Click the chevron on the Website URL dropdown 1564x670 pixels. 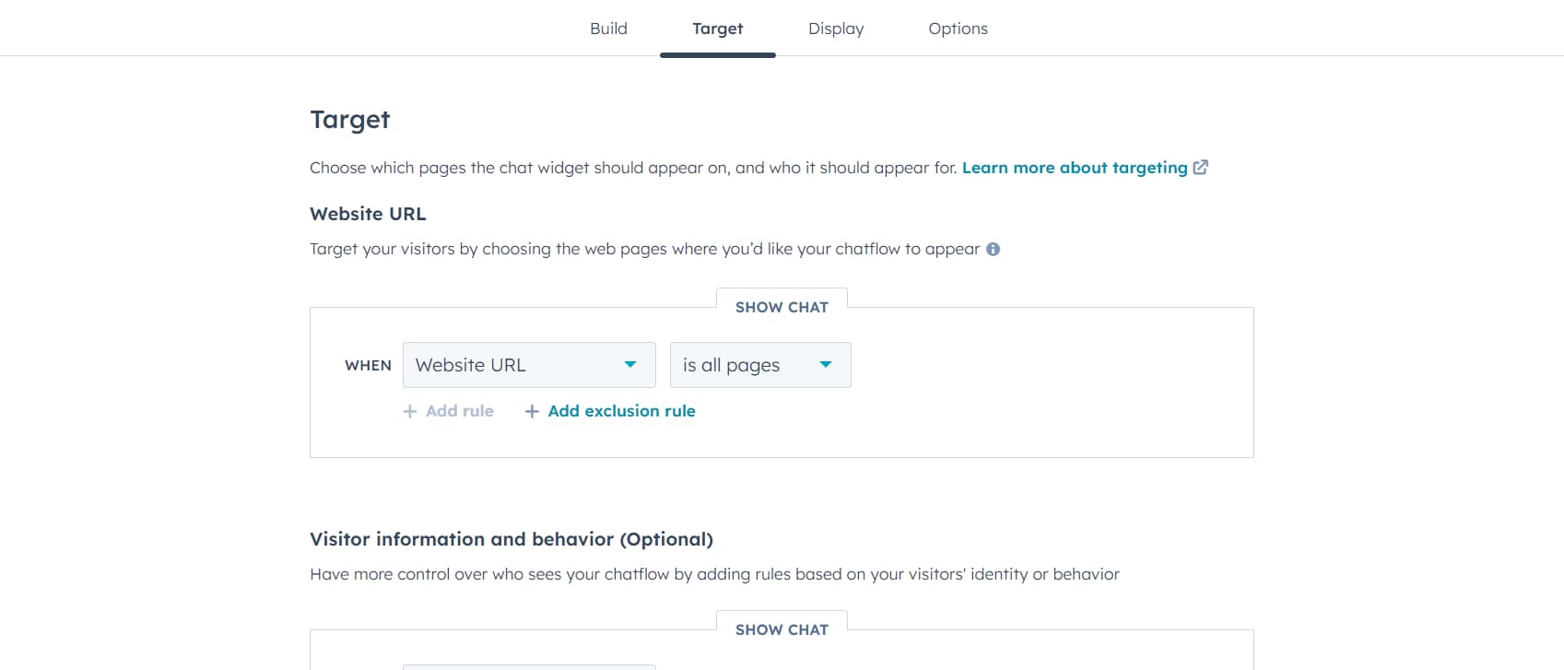tap(631, 365)
